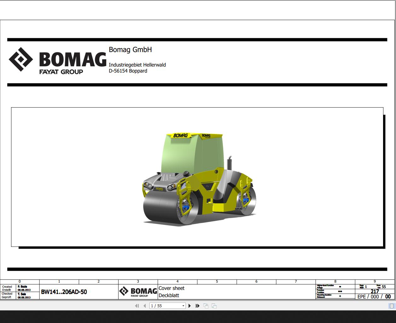Click the BW141..206AD-50 model text
This screenshot has width=396, height=323.
tap(64, 292)
